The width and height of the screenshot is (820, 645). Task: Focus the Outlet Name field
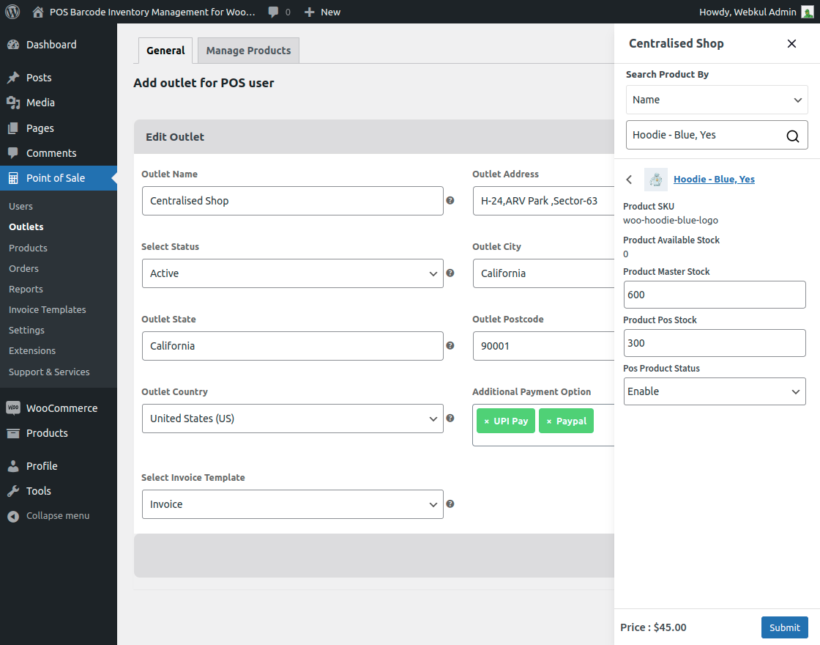point(292,201)
